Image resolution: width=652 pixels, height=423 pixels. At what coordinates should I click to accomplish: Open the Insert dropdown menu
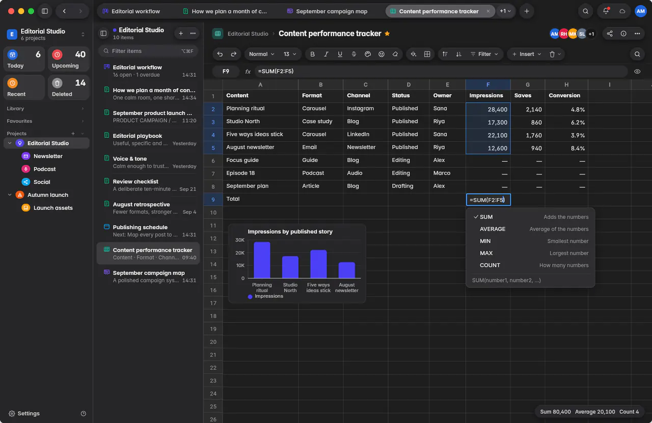[526, 54]
